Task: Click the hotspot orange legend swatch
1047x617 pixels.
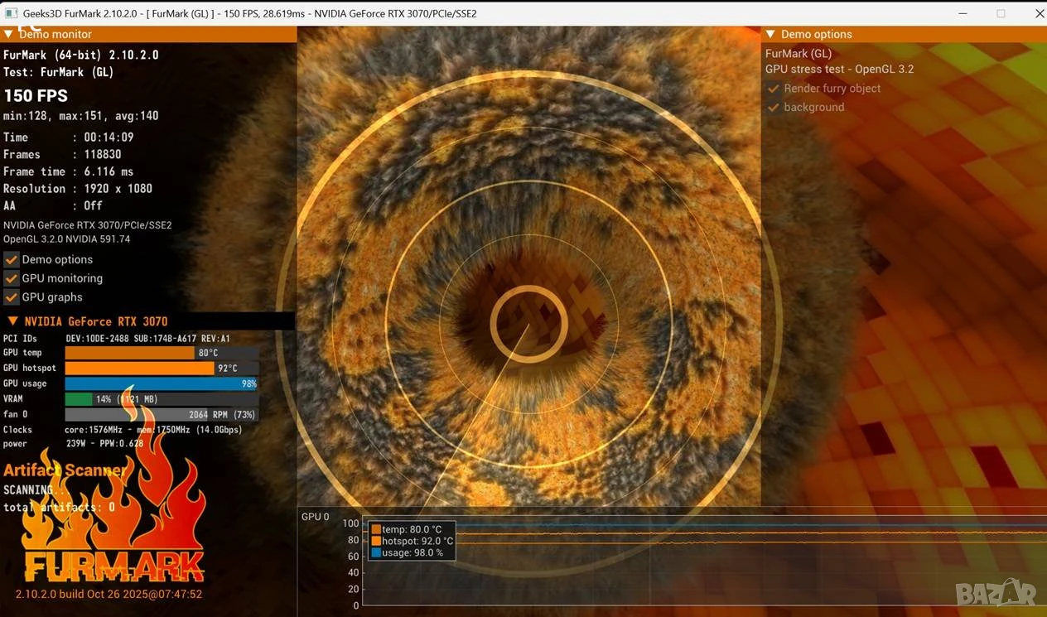Action: 376,541
